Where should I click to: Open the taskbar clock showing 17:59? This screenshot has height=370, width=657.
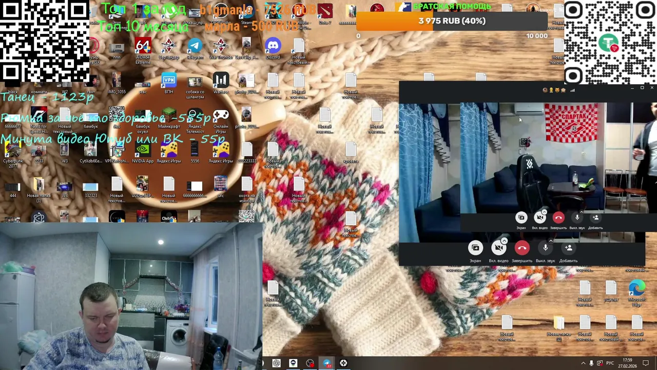click(628, 363)
